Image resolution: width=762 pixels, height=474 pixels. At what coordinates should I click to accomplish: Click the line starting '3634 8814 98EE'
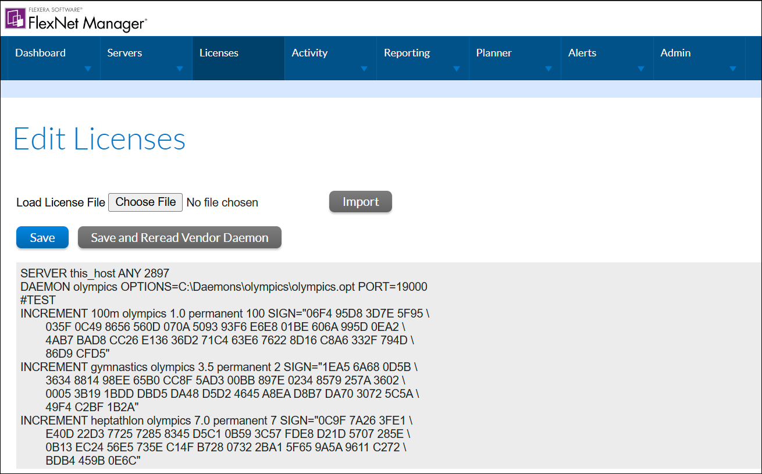[x=226, y=380]
